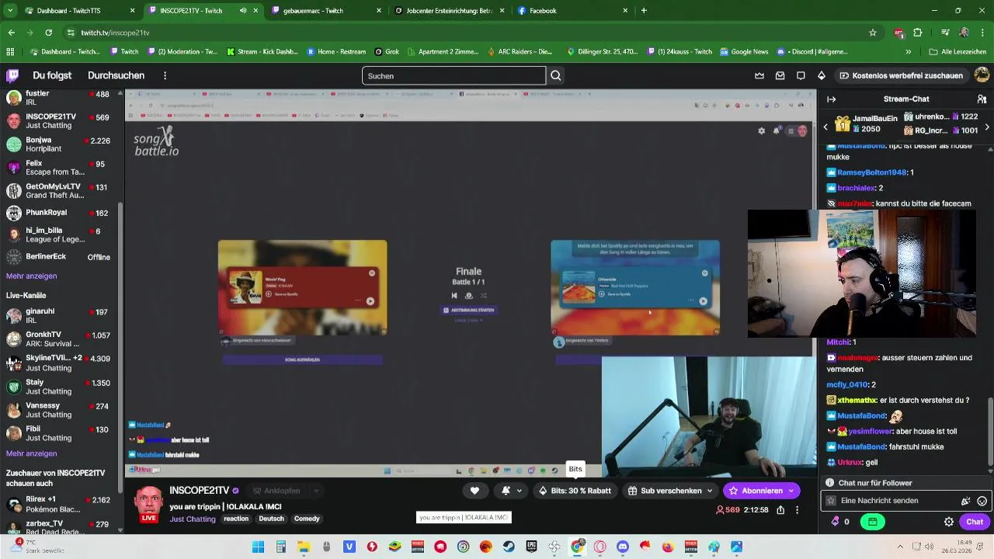Bookmark this page with the star icon

[873, 33]
